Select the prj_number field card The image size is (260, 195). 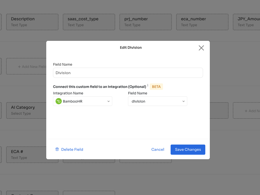[x=146, y=22]
